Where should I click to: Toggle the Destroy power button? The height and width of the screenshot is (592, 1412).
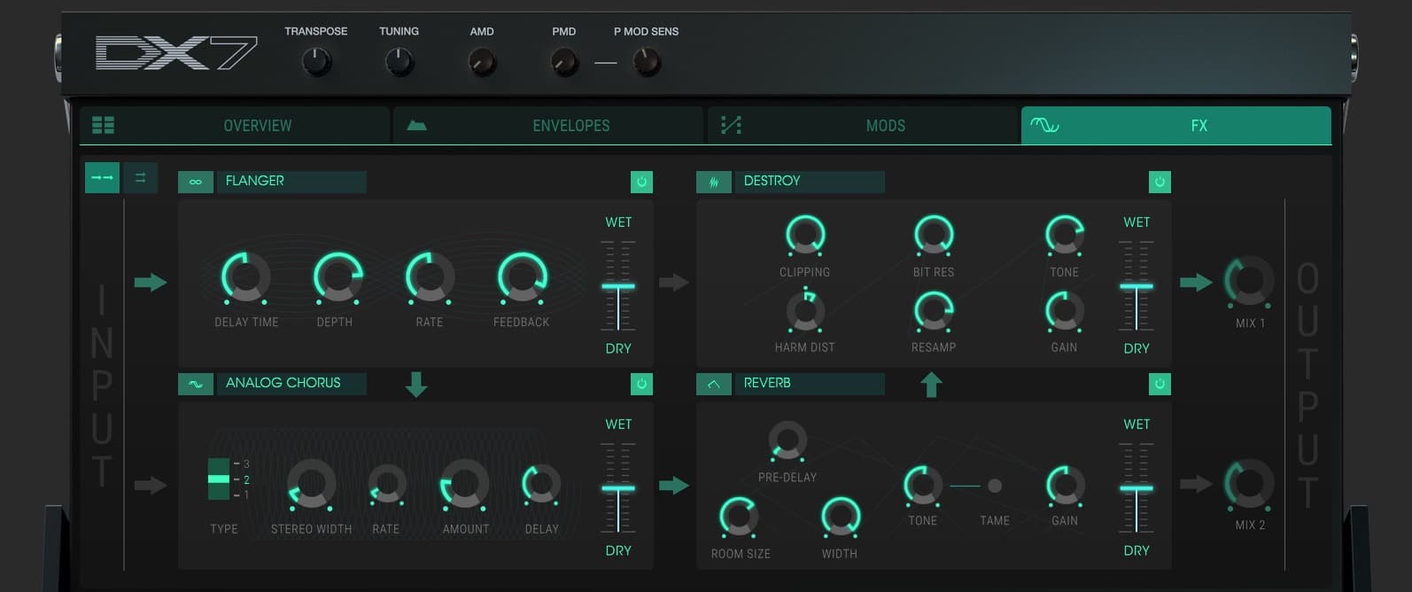pos(1160,182)
